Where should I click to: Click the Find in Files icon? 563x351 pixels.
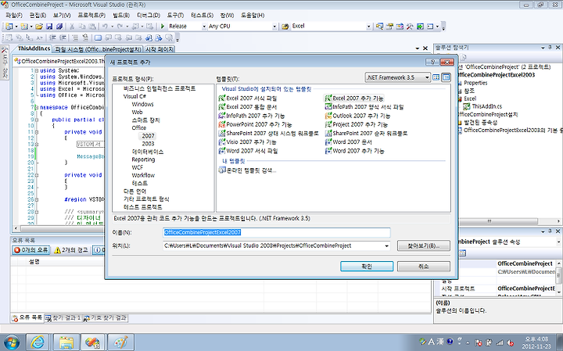click(285, 27)
